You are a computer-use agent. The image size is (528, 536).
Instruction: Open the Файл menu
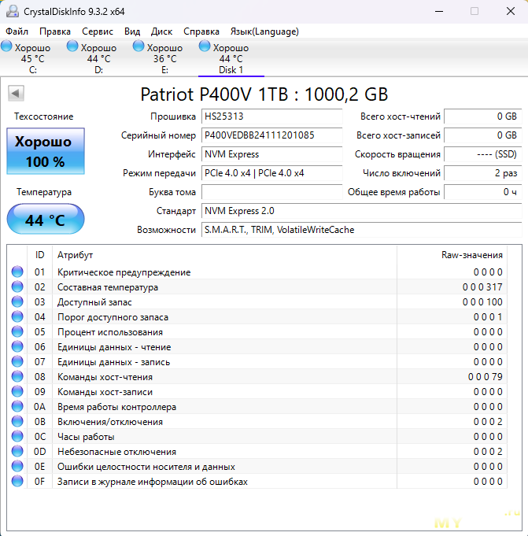pos(17,31)
